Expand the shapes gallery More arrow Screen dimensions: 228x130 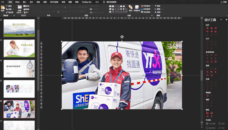(x=126, y=12)
